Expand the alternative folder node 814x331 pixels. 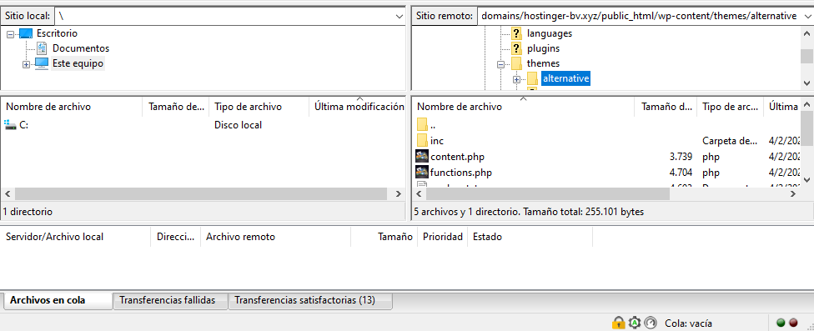coord(516,79)
